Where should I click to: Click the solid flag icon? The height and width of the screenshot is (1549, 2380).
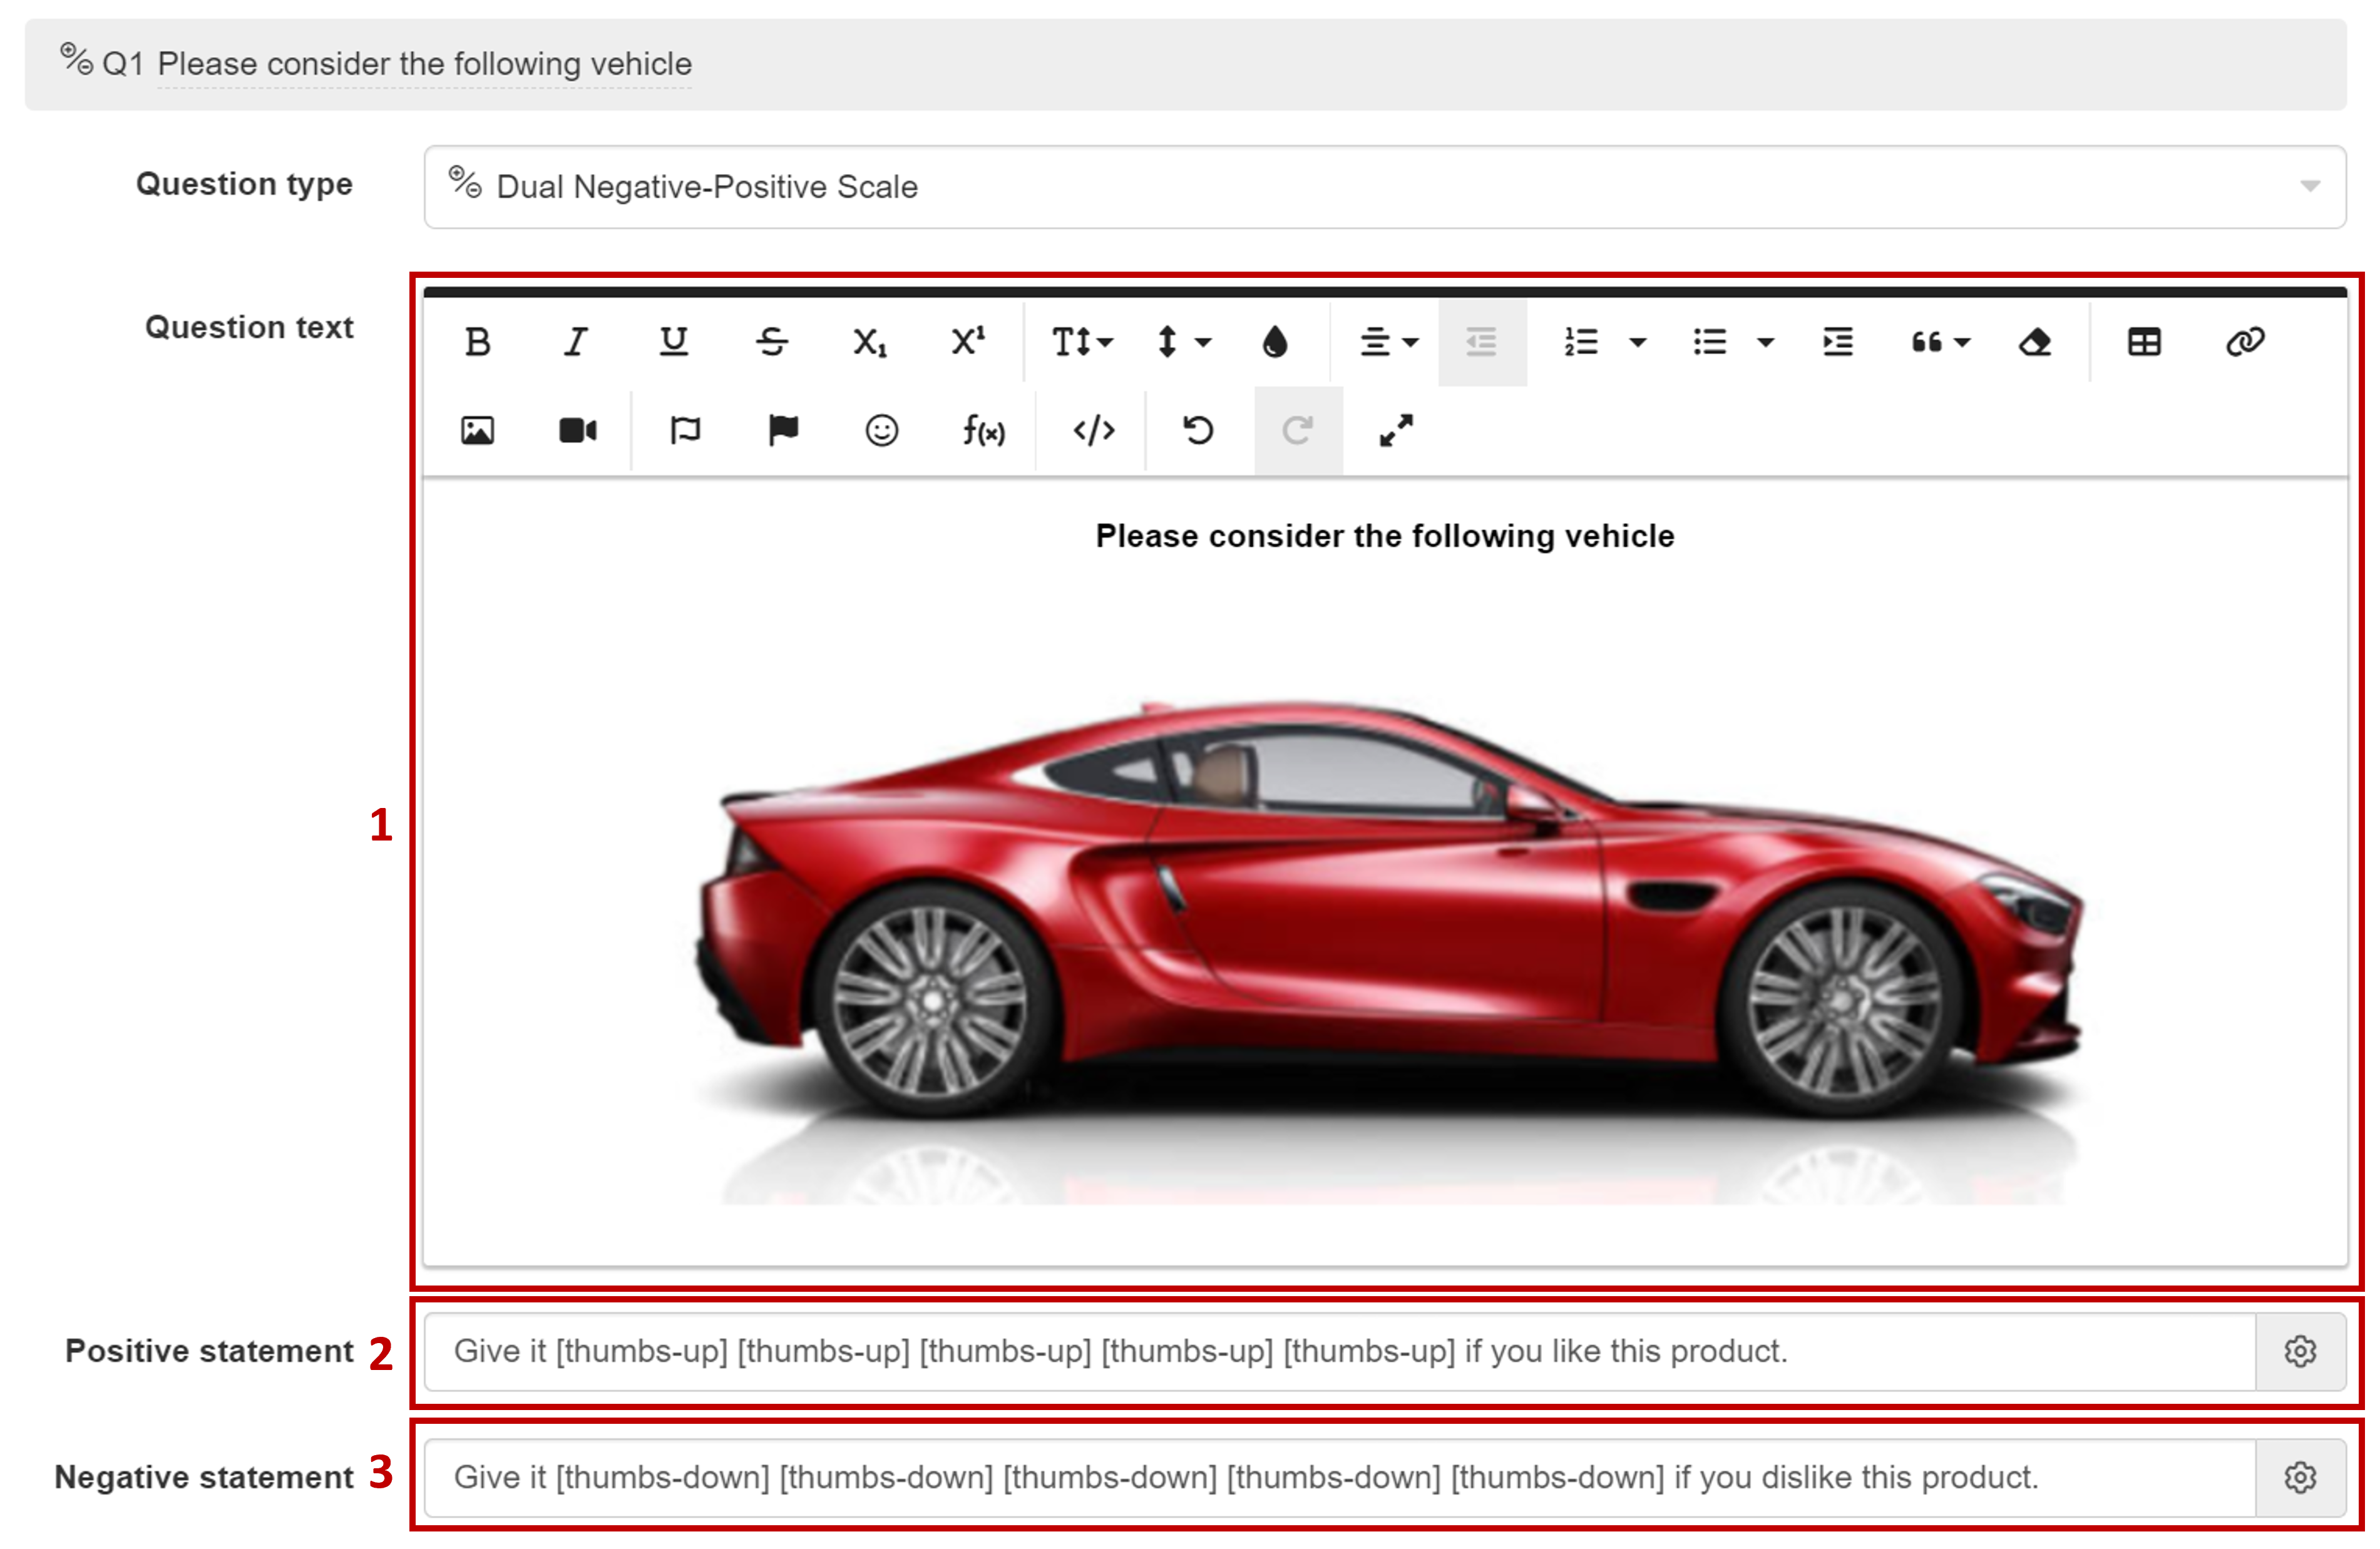point(783,431)
